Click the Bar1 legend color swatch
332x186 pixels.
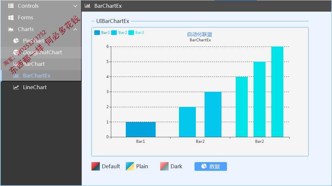(x=97, y=33)
